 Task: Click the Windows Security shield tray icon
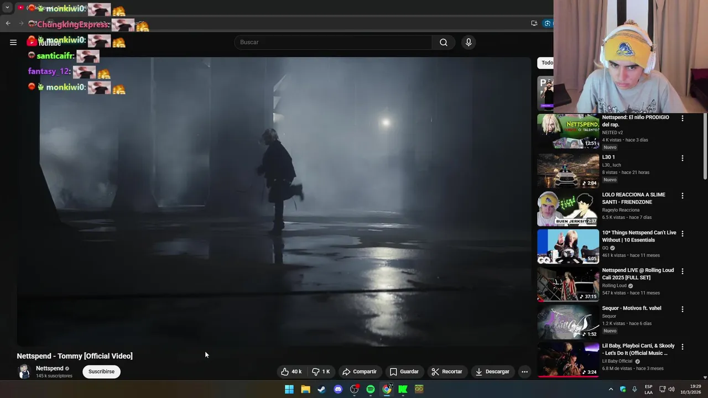click(x=623, y=389)
